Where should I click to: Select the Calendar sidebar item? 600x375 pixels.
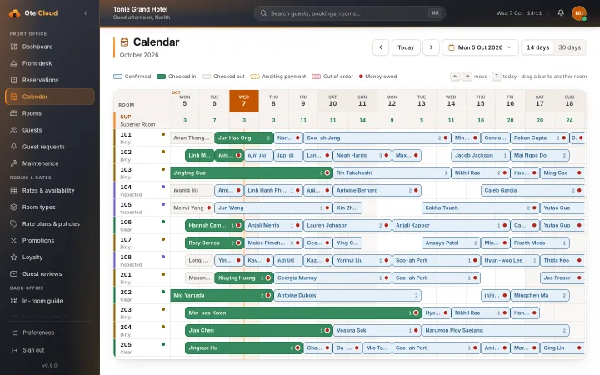(x=50, y=97)
